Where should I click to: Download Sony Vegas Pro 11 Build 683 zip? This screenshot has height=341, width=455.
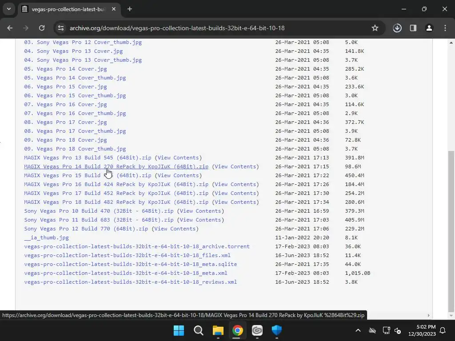[x=99, y=220]
